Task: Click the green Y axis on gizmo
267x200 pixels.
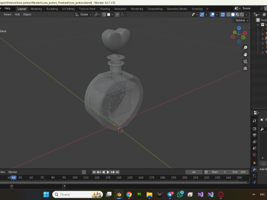Action: click(x=235, y=32)
